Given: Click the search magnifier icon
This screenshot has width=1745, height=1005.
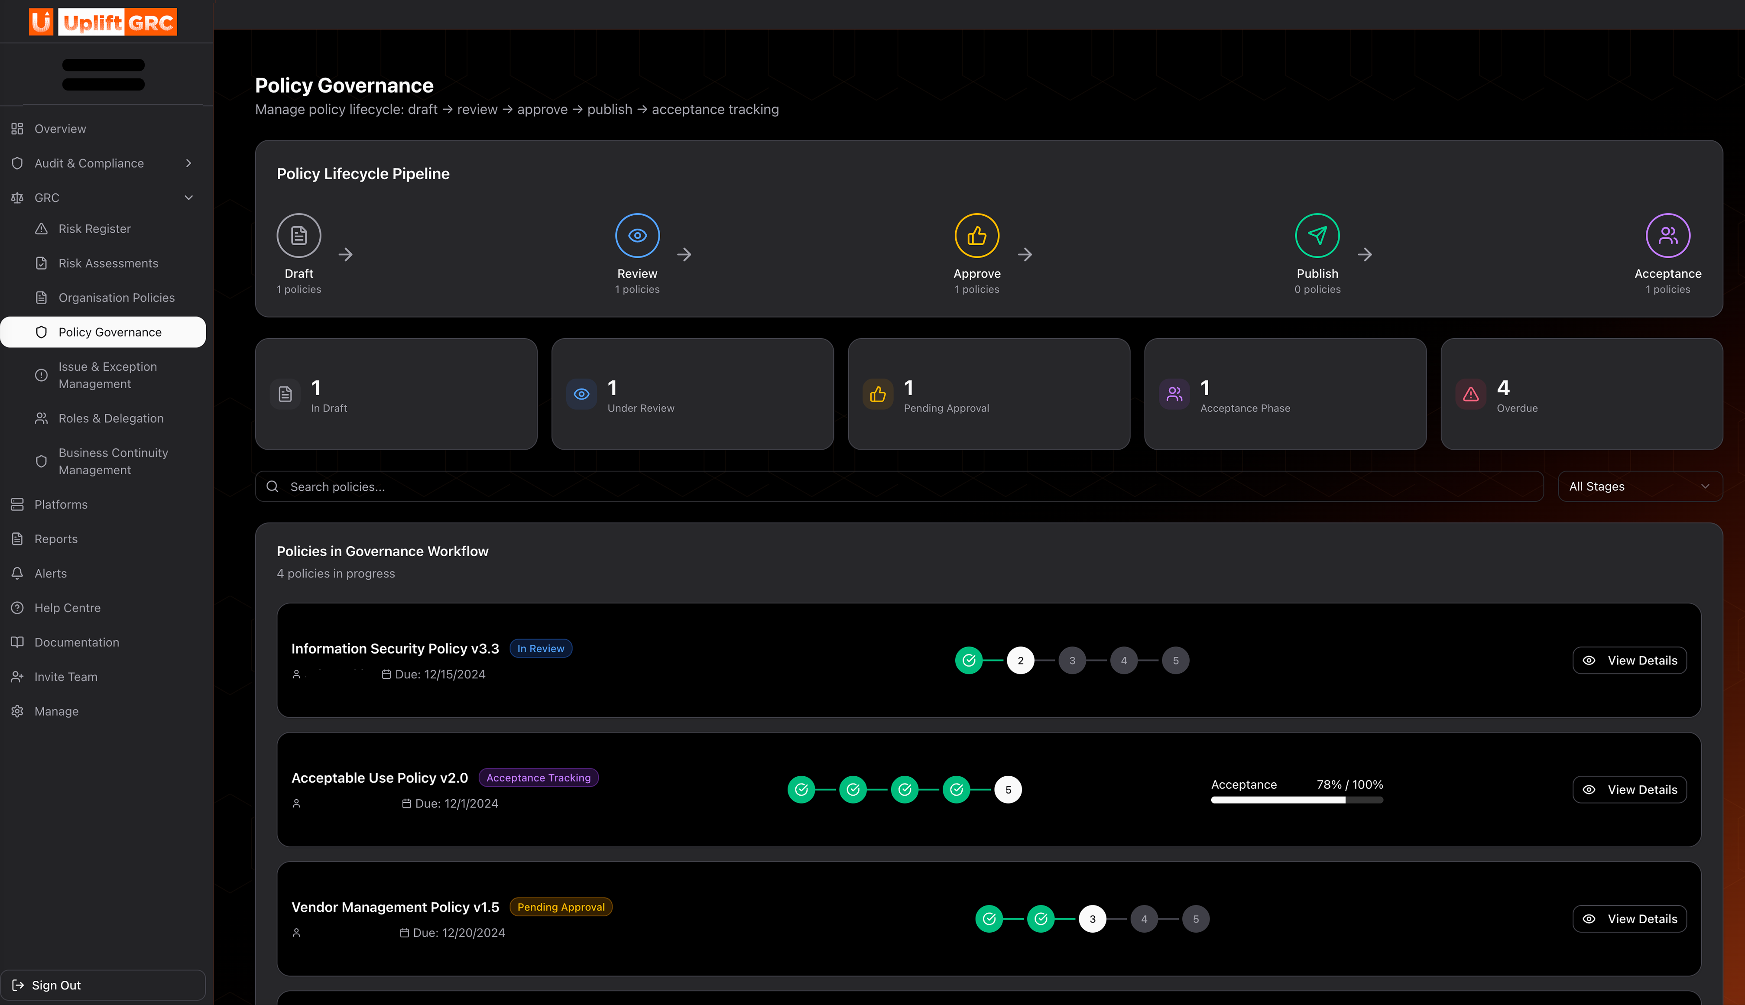Looking at the screenshot, I should [x=272, y=486].
